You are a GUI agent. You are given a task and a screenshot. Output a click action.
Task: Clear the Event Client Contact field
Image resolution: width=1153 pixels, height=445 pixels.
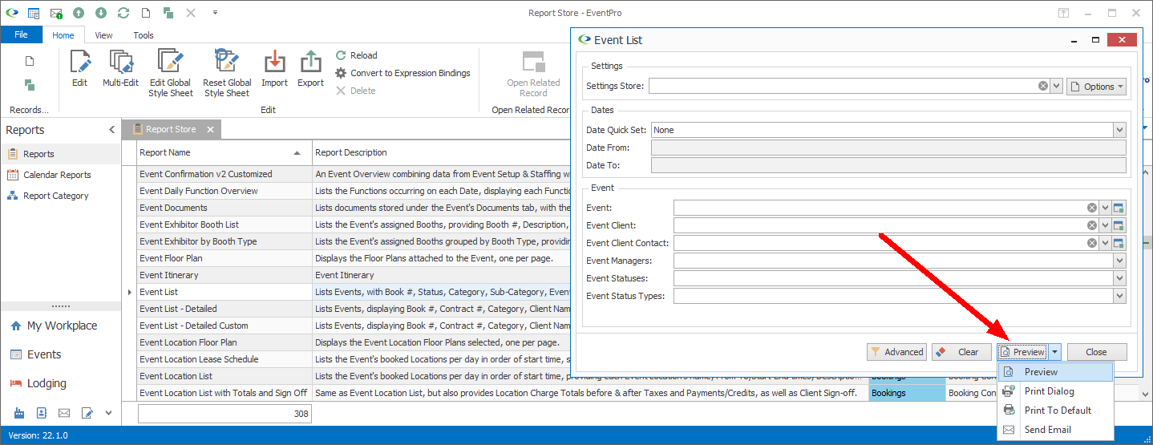pyautogui.click(x=1092, y=243)
